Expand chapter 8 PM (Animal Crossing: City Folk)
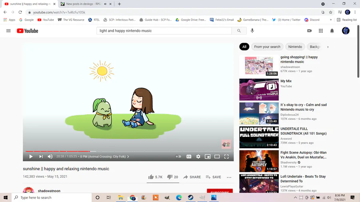Image resolution: width=360 pixels, height=202 pixels. (x=105, y=156)
